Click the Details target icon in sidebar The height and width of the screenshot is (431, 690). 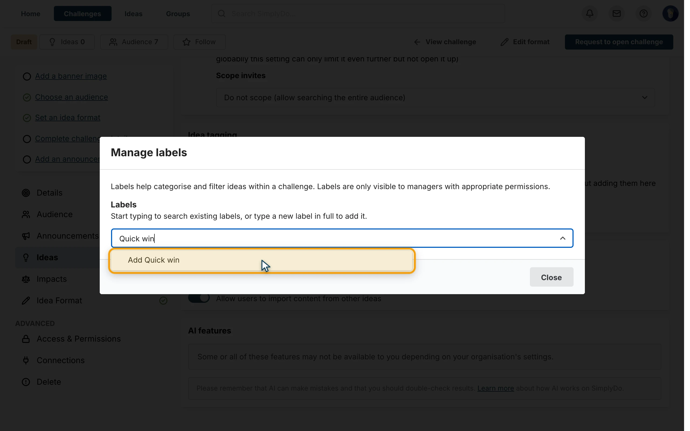tap(26, 193)
